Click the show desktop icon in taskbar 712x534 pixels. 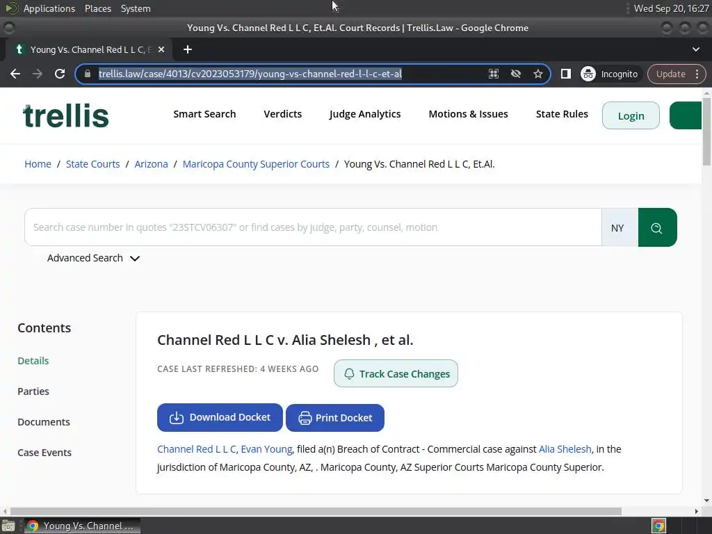point(8,526)
